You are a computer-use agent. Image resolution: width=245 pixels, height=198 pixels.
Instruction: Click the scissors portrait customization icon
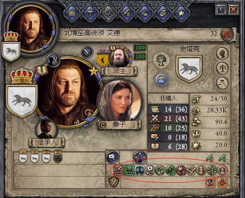pos(53,60)
